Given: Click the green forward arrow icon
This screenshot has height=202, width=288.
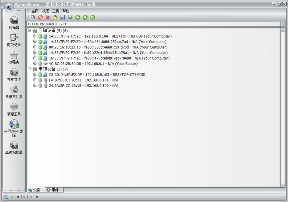Looking at the screenshot, I should [85, 17].
